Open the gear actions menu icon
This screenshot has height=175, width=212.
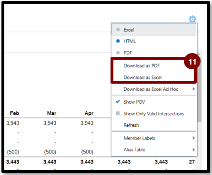coord(192,19)
